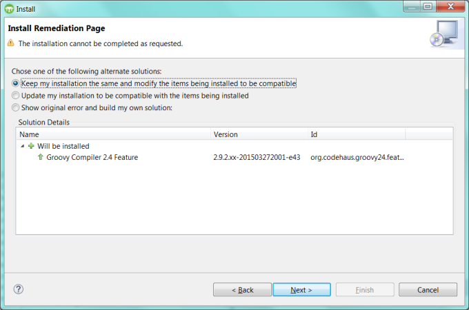Proceed with the 'Next >' button
This screenshot has height=310, width=469.
301,290
